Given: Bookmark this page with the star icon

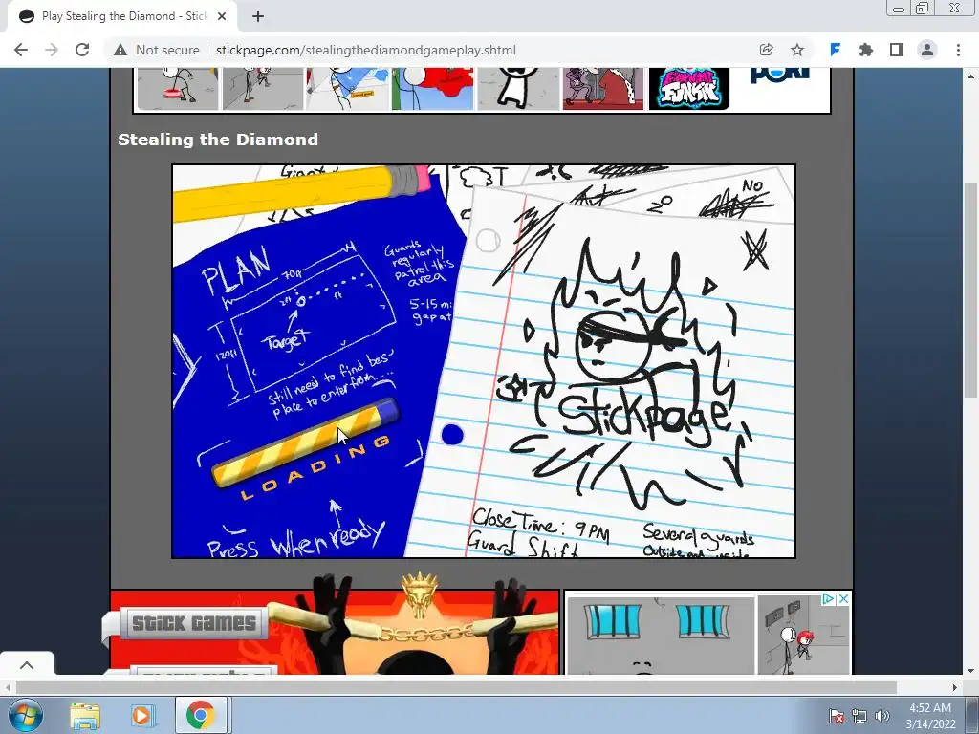Looking at the screenshot, I should (797, 50).
